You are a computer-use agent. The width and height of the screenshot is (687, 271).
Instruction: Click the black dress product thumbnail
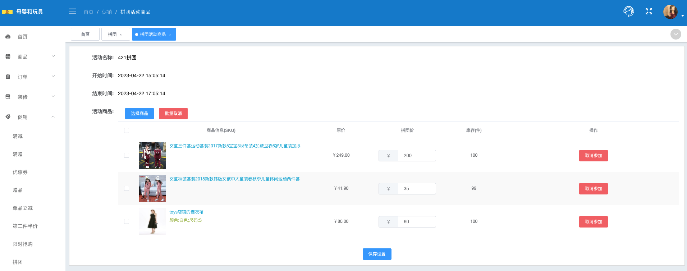coord(152,221)
